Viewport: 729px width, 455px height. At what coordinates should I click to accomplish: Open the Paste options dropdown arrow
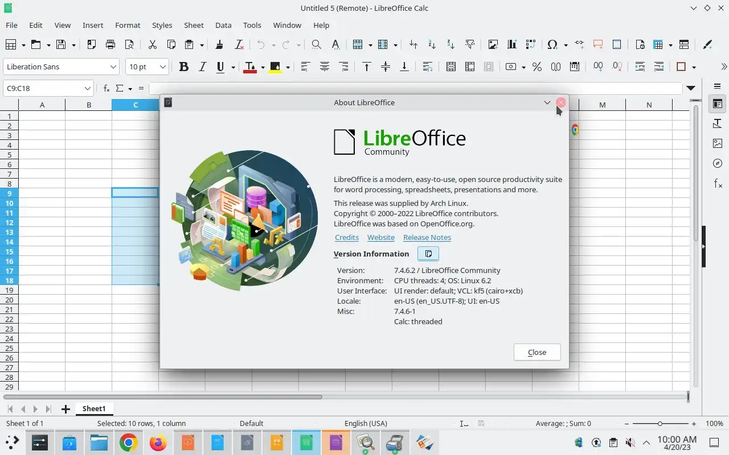[x=203, y=44]
